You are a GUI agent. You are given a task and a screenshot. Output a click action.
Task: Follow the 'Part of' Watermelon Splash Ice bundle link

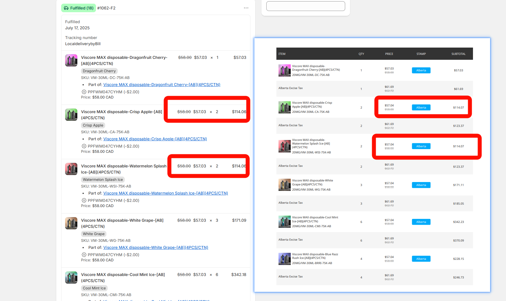click(166, 193)
